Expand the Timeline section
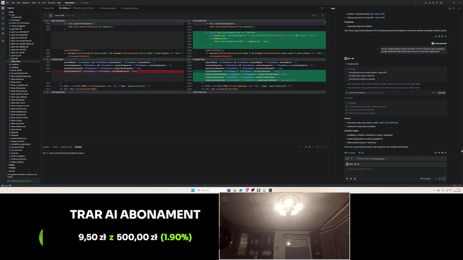This screenshot has height=260, width=463. click(12, 168)
